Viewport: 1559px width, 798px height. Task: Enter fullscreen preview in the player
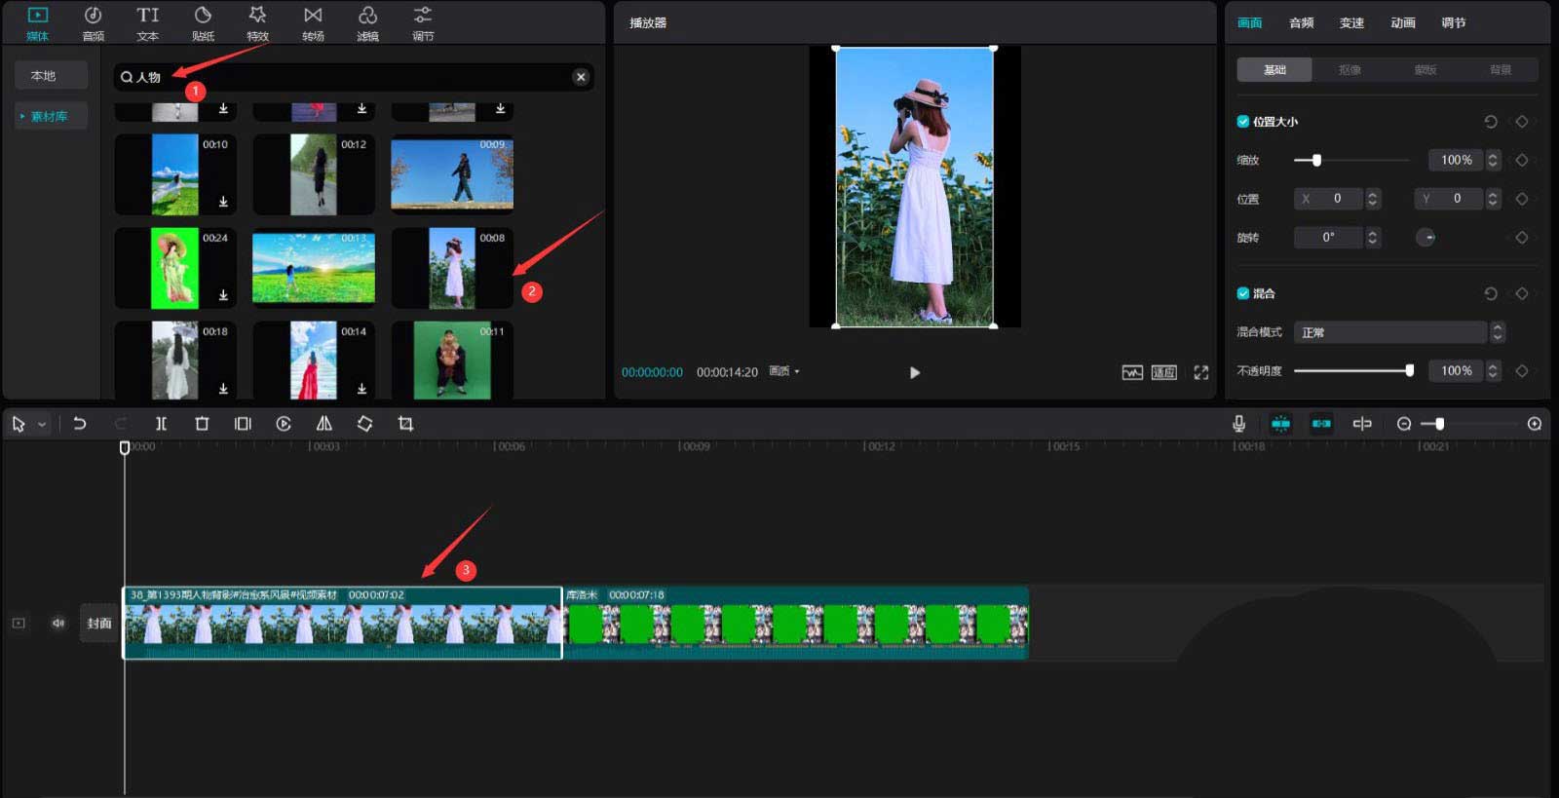click(x=1200, y=372)
